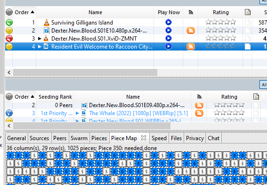Open the Sources tab
This screenshot has width=267, height=185.
[x=40, y=138]
